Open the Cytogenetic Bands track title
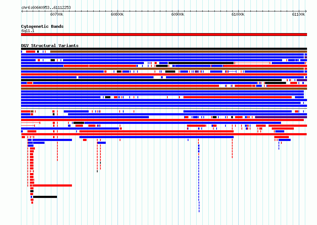Image resolution: width=317 pixels, height=225 pixels. [42, 26]
